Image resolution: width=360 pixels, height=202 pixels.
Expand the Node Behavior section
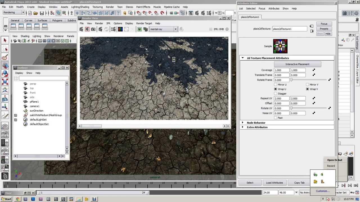click(243, 123)
